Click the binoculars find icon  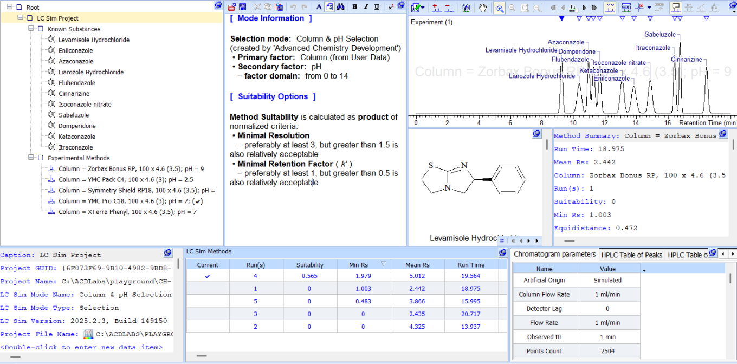[x=340, y=7]
